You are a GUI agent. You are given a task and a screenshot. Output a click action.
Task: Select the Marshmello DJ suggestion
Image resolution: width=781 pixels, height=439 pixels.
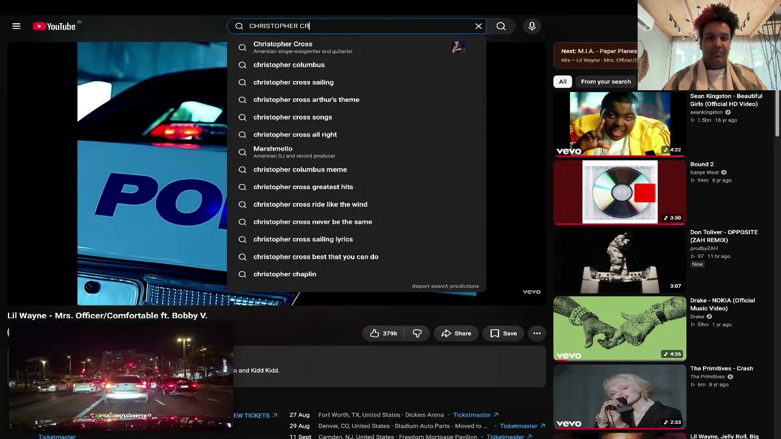(x=356, y=152)
